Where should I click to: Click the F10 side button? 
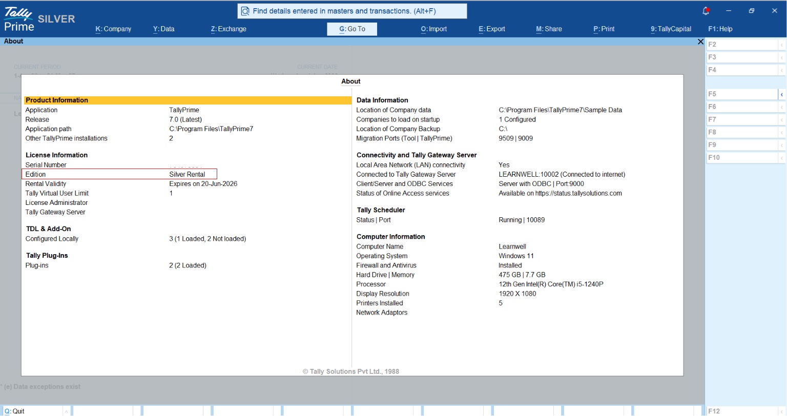click(742, 158)
